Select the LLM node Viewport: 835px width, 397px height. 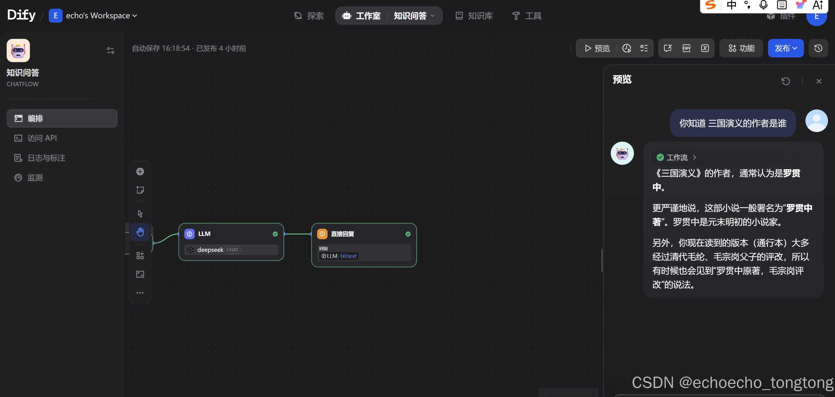(231, 242)
